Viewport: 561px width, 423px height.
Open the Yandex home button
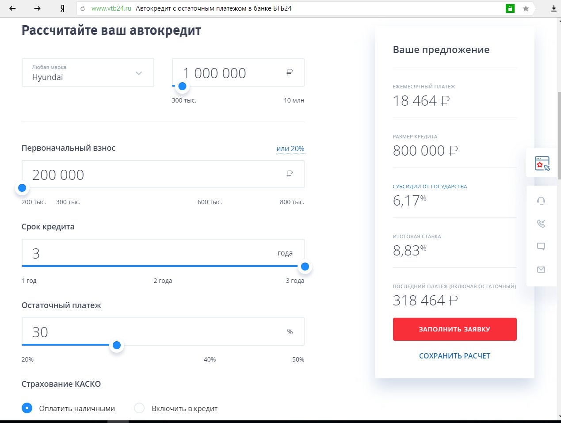point(62,8)
